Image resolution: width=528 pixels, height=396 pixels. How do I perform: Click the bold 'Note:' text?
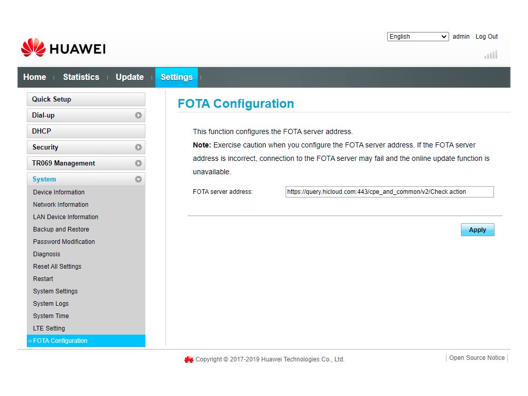(202, 145)
